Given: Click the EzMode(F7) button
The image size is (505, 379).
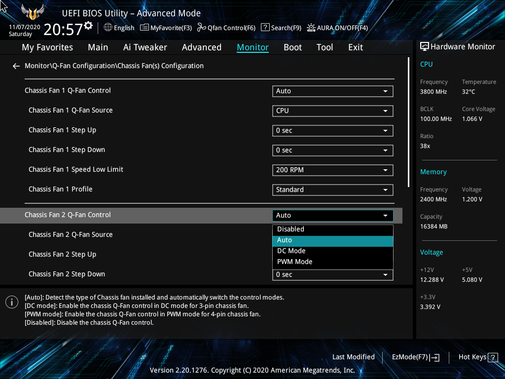Looking at the screenshot, I should click(x=415, y=357).
